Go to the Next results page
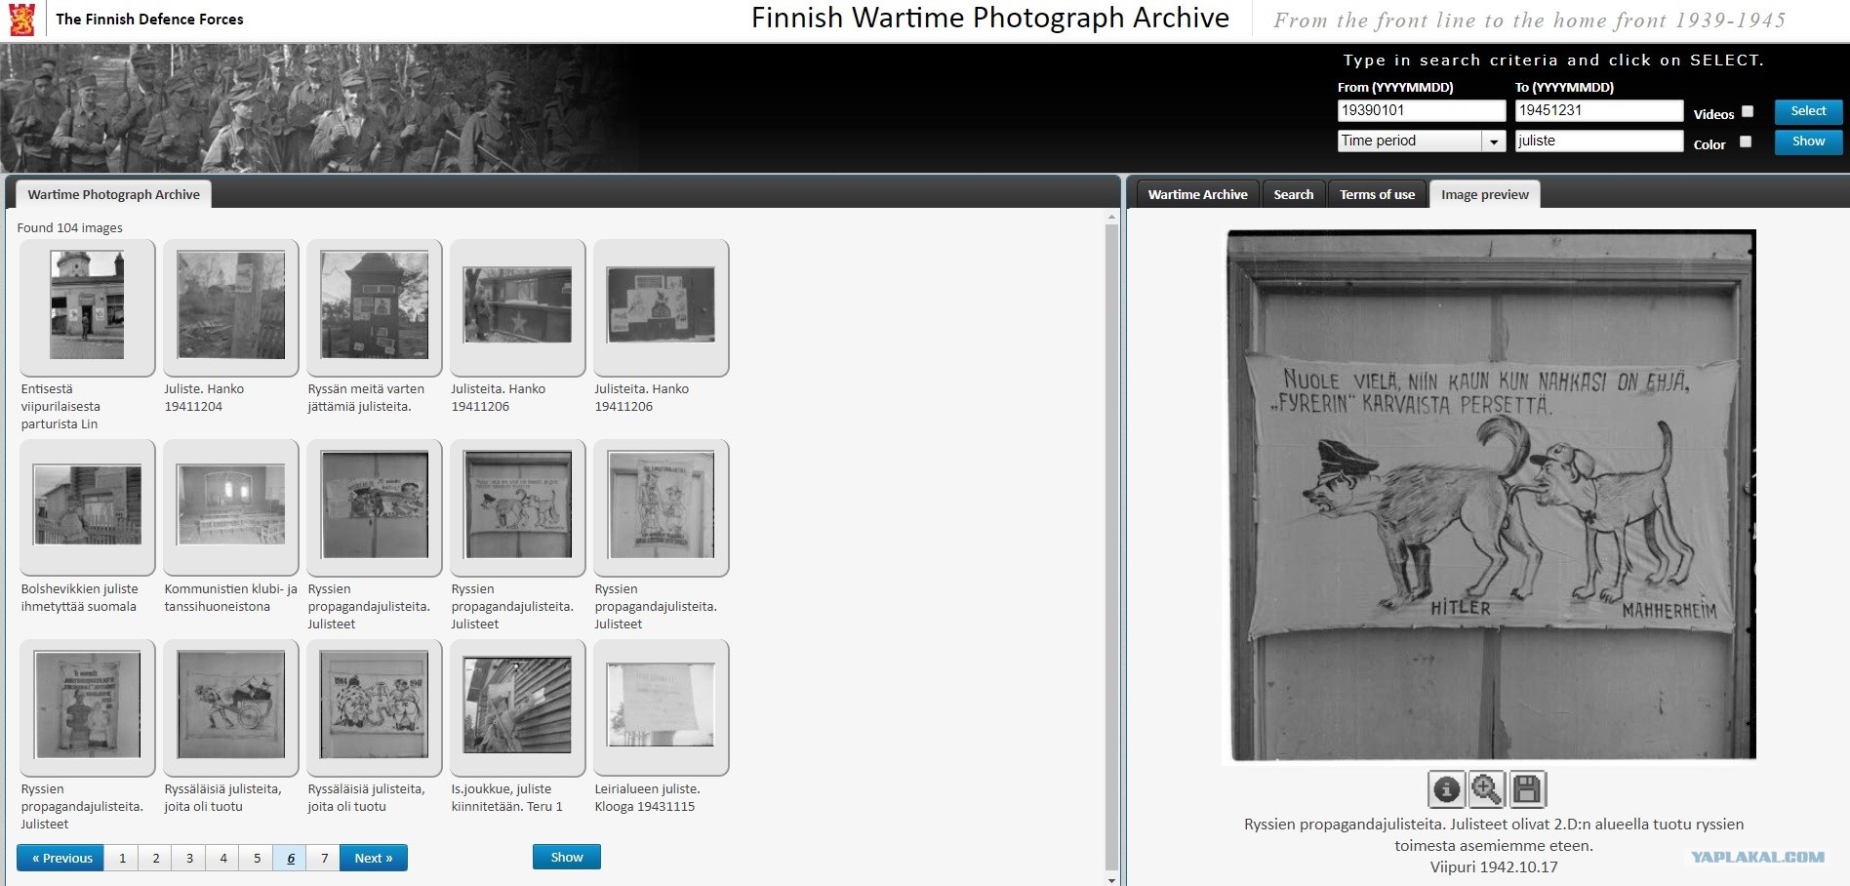The image size is (1850, 886). pos(374,858)
